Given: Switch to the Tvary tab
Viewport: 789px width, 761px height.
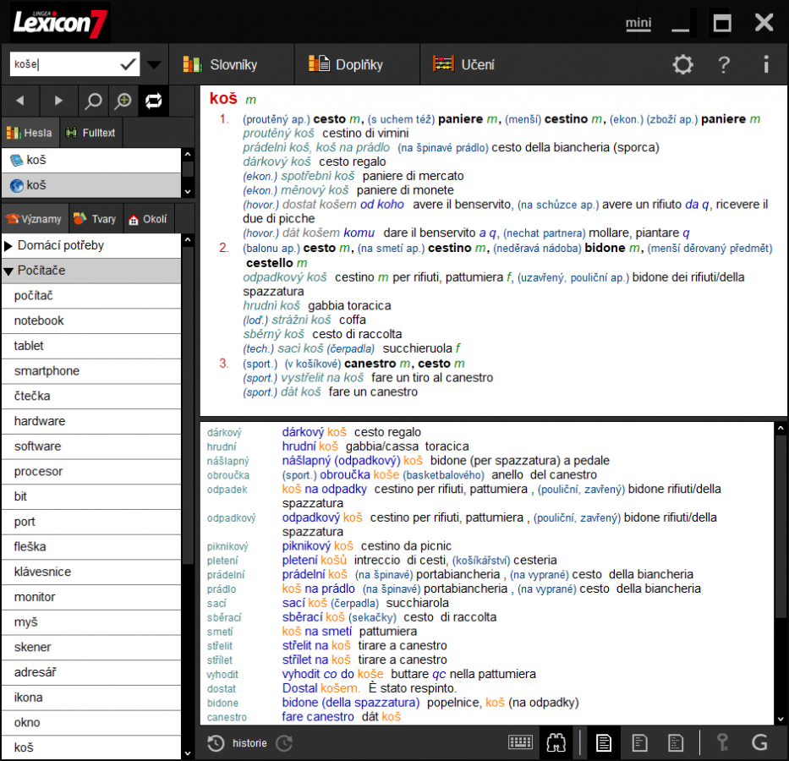Looking at the screenshot, I should pyautogui.click(x=95, y=218).
